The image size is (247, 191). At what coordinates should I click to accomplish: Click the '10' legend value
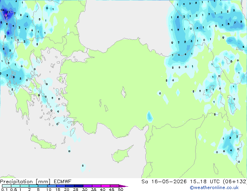[x=49, y=189]
